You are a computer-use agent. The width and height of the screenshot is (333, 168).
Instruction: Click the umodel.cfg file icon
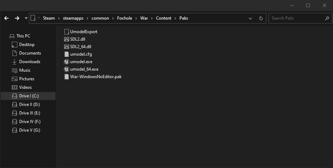pyautogui.click(x=66, y=54)
